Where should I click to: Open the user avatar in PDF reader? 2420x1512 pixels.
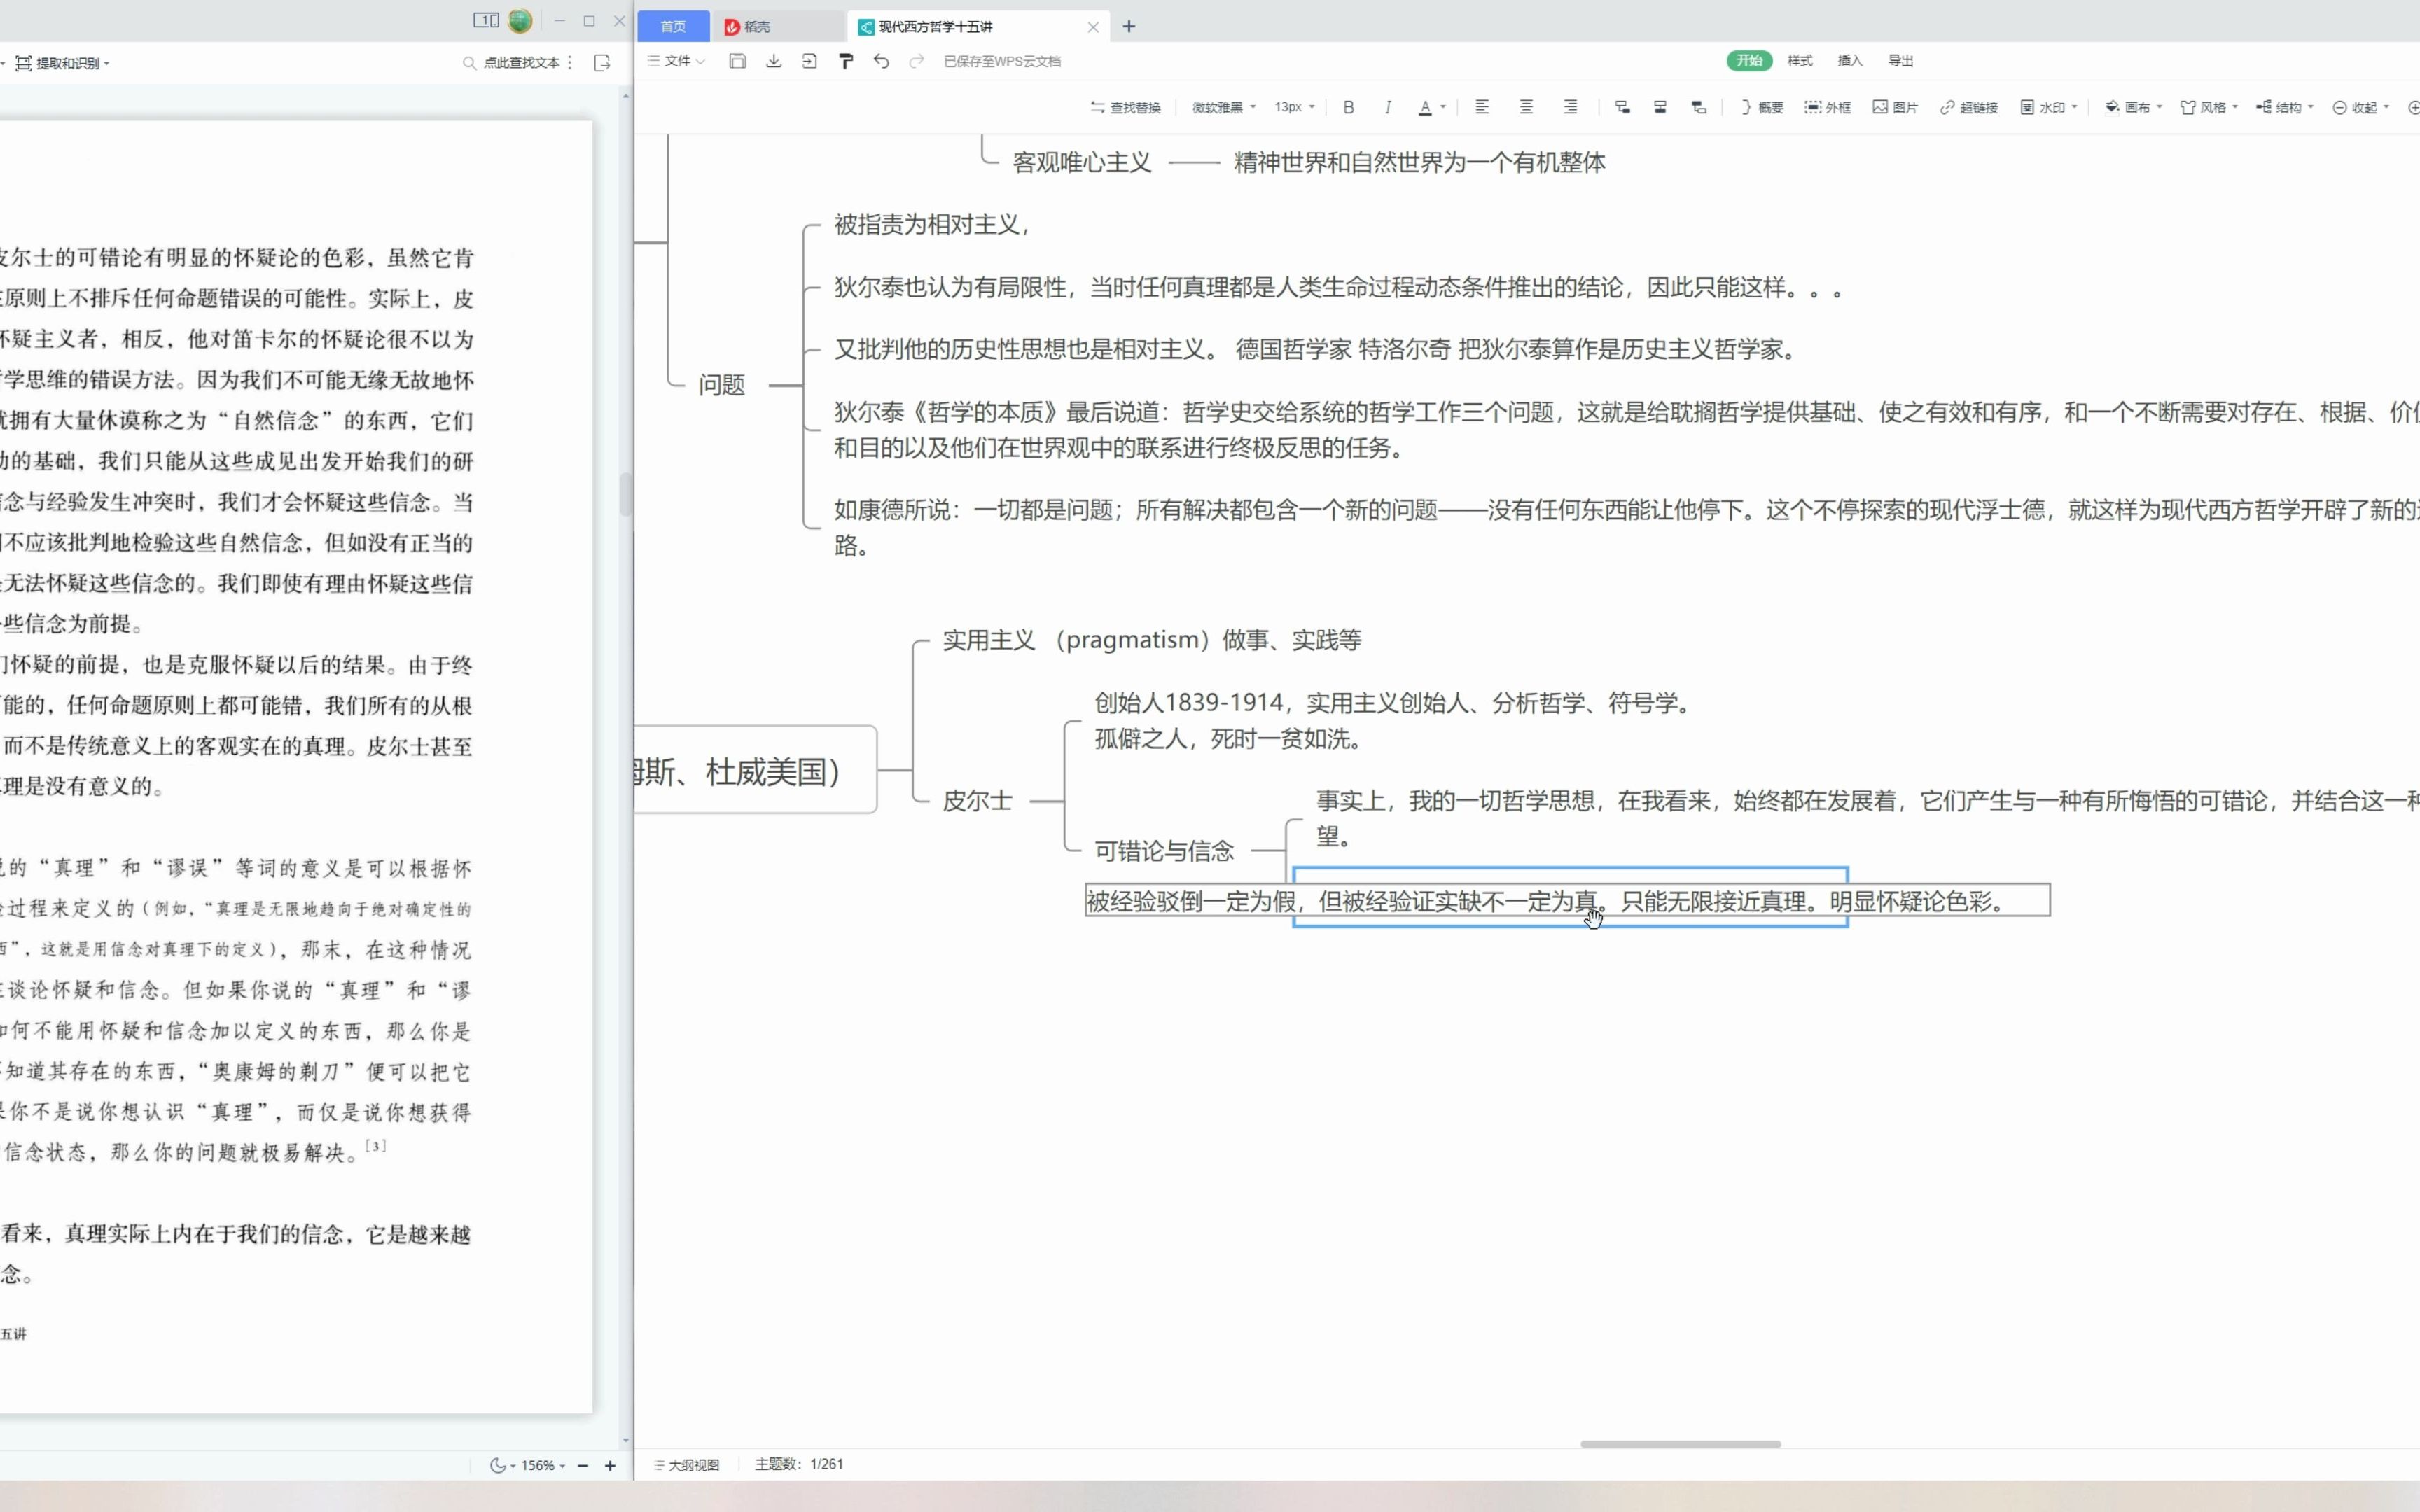point(520,20)
